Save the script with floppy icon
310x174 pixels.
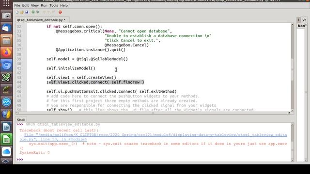[27, 12]
